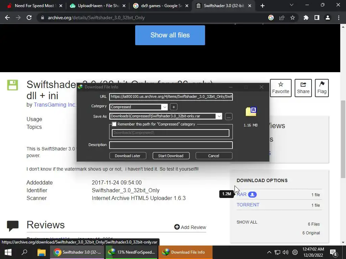
Task: Share this page via address bar icon
Action: pos(282,18)
